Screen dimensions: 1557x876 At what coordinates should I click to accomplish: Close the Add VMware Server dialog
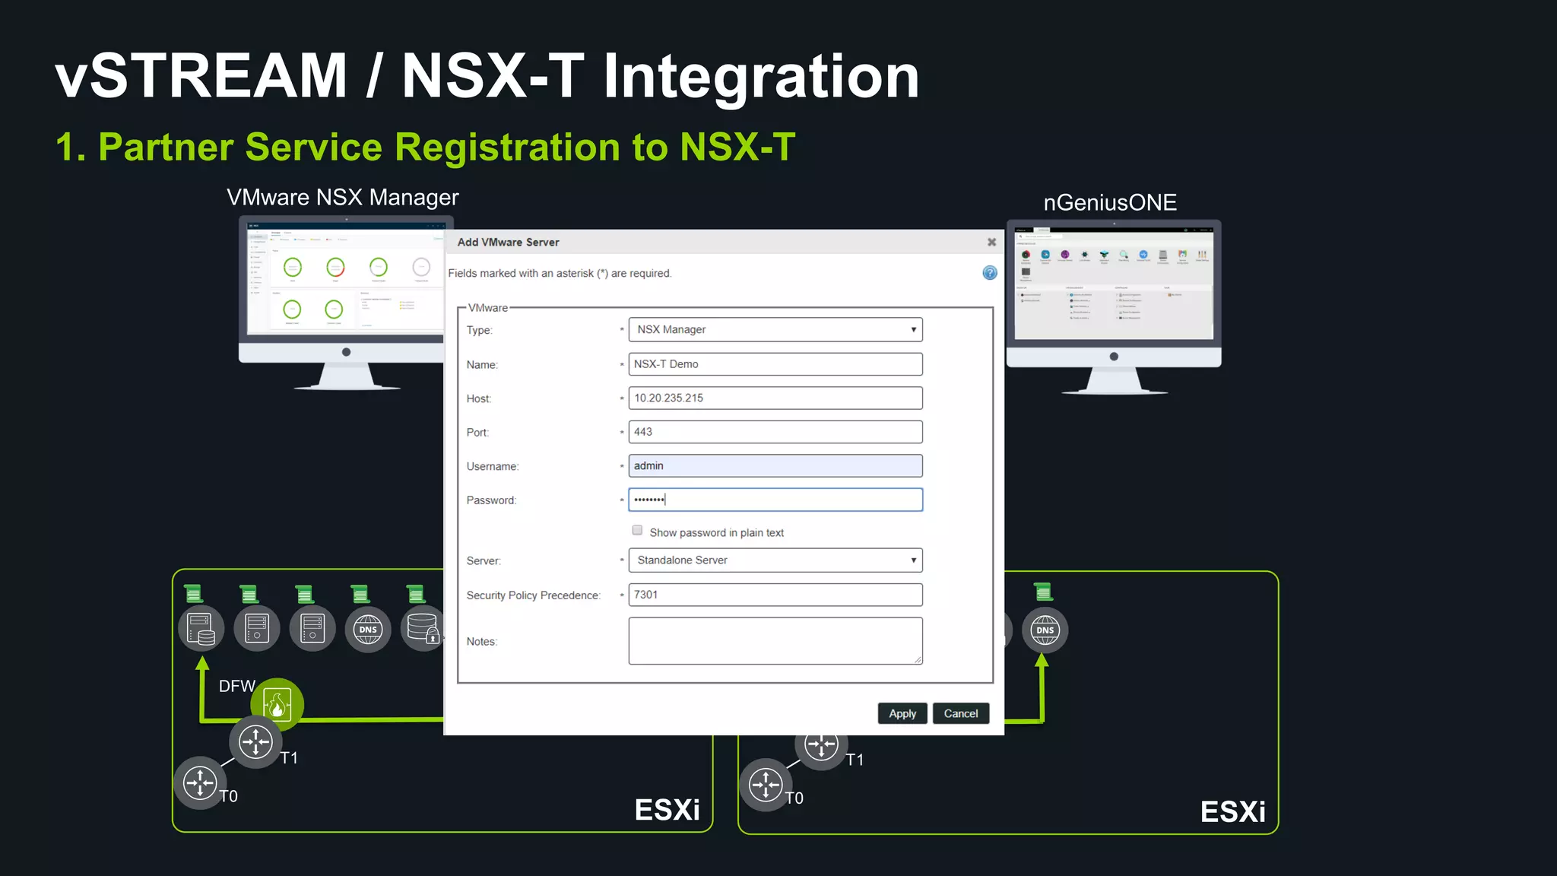(991, 242)
